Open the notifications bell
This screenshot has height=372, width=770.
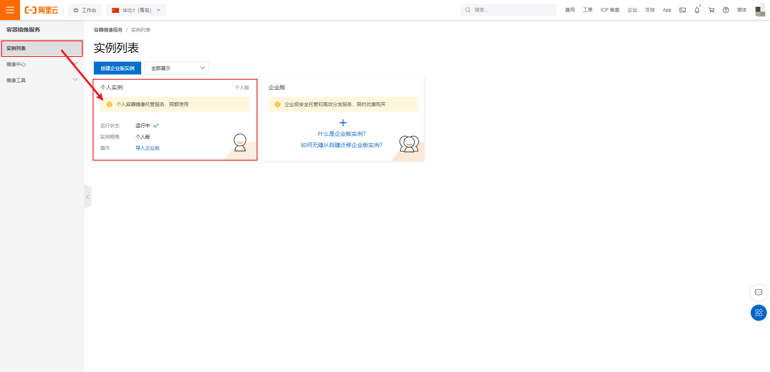[697, 10]
